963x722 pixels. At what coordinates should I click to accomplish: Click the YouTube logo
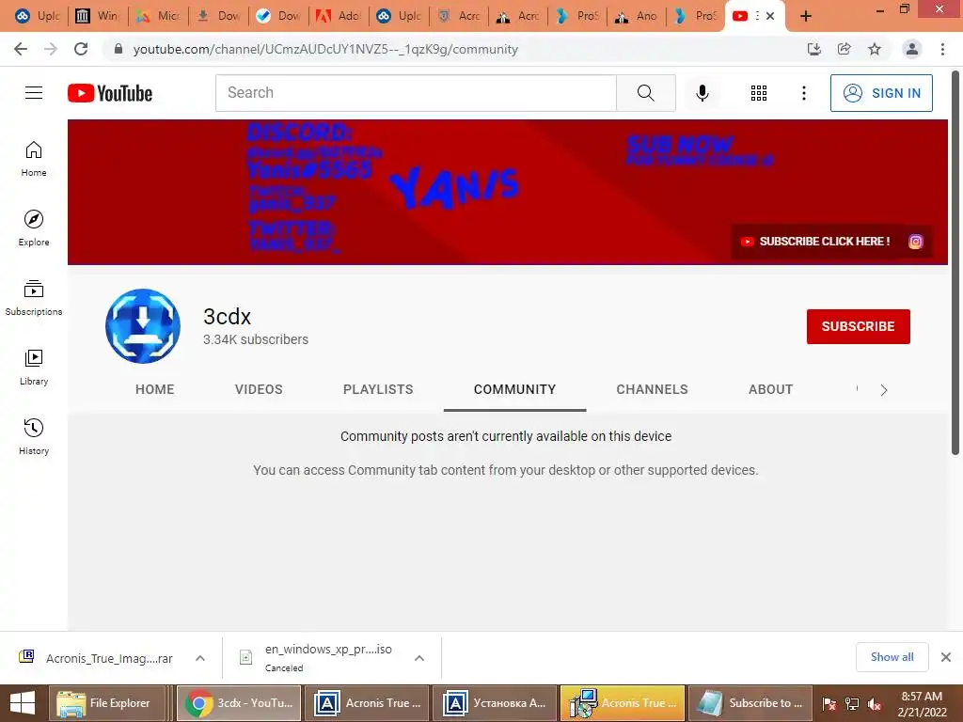click(110, 93)
